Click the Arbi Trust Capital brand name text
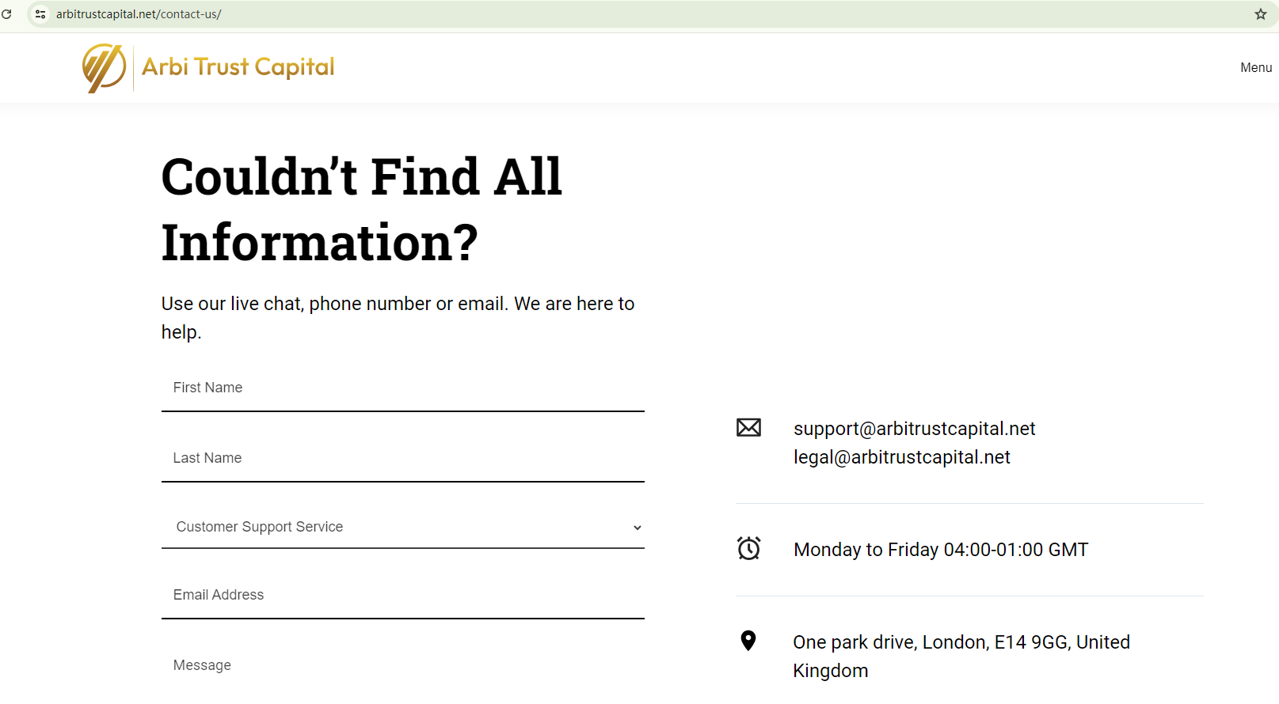This screenshot has width=1279, height=704. [x=238, y=68]
